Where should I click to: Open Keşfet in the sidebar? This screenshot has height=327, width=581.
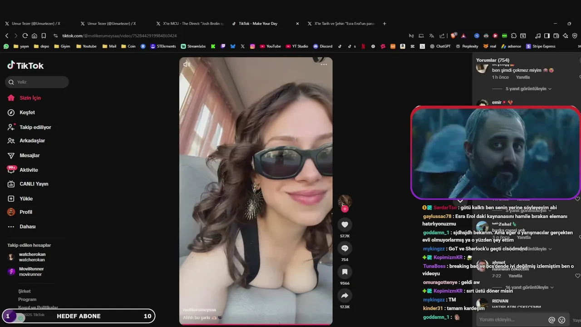pyautogui.click(x=21, y=112)
